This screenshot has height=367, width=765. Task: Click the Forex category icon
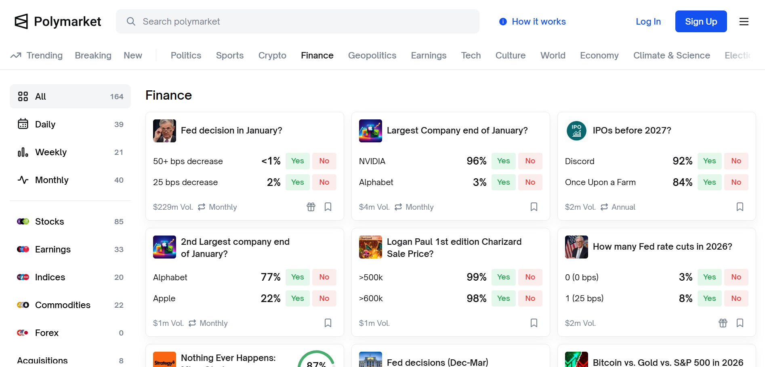pos(23,333)
